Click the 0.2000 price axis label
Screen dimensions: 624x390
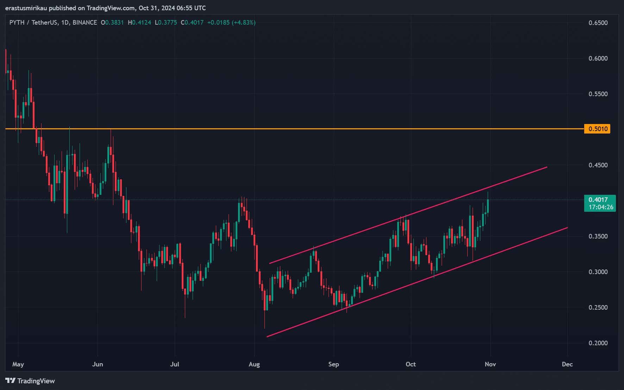pyautogui.click(x=598, y=343)
